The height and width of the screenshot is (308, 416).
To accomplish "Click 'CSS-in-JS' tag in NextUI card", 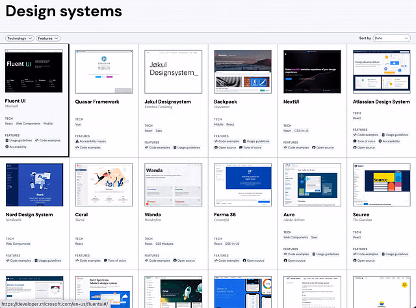I will click(302, 131).
